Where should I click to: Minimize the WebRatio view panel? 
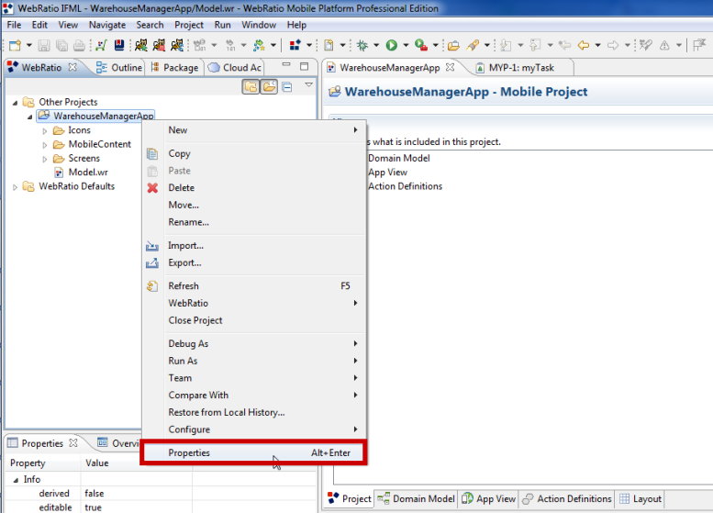[x=286, y=65]
